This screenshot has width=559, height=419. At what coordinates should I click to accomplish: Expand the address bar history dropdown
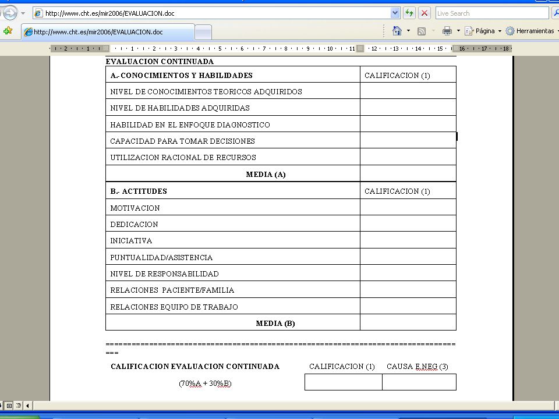point(395,13)
